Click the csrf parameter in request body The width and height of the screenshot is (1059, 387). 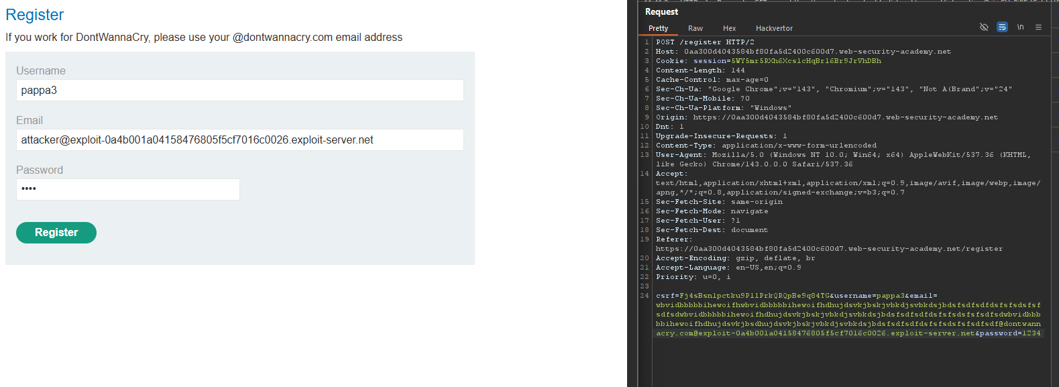743,296
